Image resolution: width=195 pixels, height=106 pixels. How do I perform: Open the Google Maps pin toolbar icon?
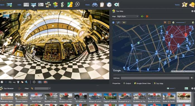70,5
